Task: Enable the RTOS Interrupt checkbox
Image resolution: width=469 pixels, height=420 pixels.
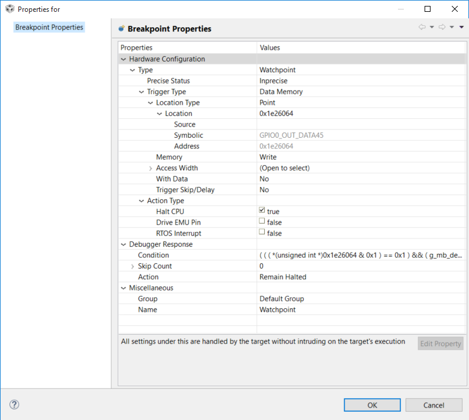Action: coord(262,232)
